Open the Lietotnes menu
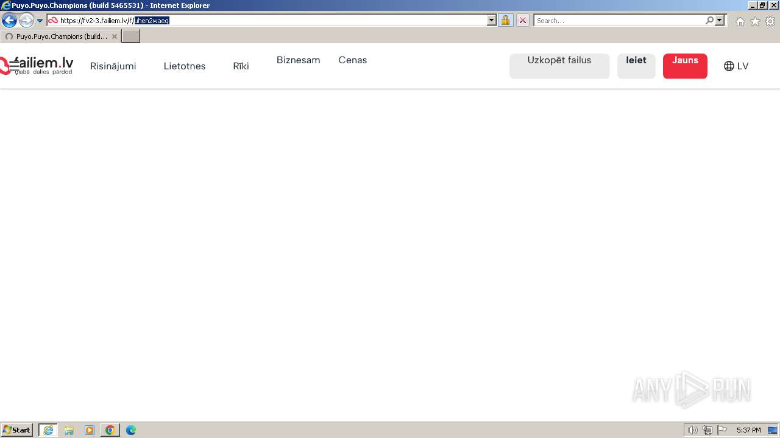Image resolution: width=780 pixels, height=438 pixels. 185,66
